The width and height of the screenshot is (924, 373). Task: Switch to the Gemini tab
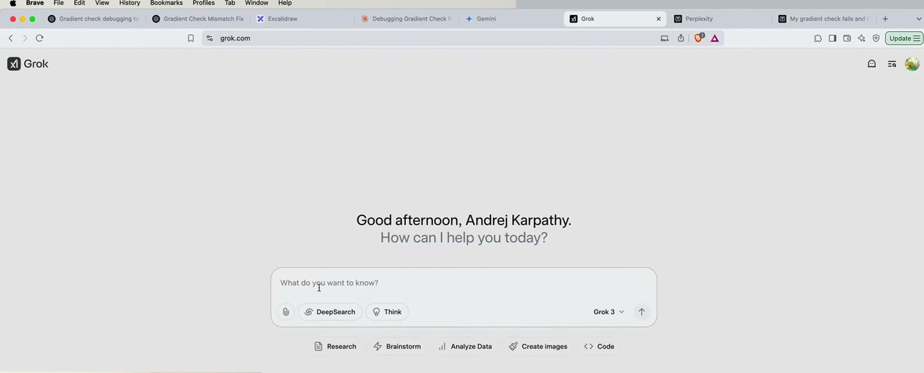[510, 19]
